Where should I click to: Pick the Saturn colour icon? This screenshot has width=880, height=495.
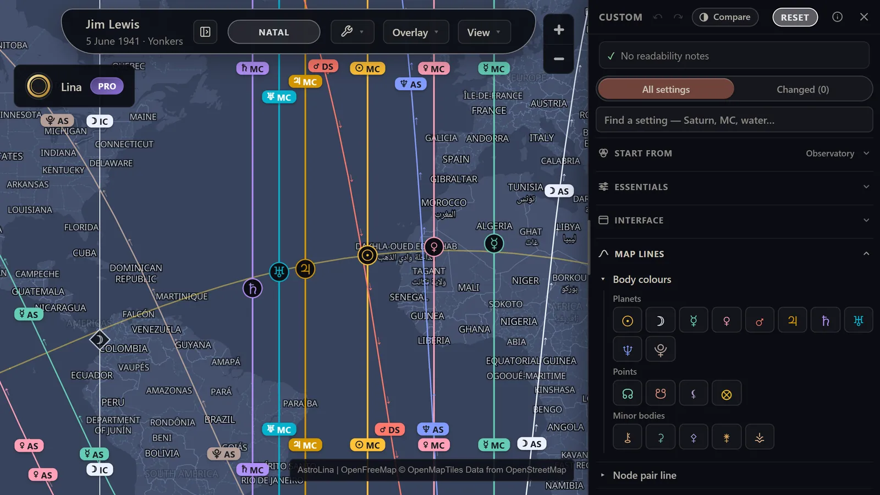826,321
